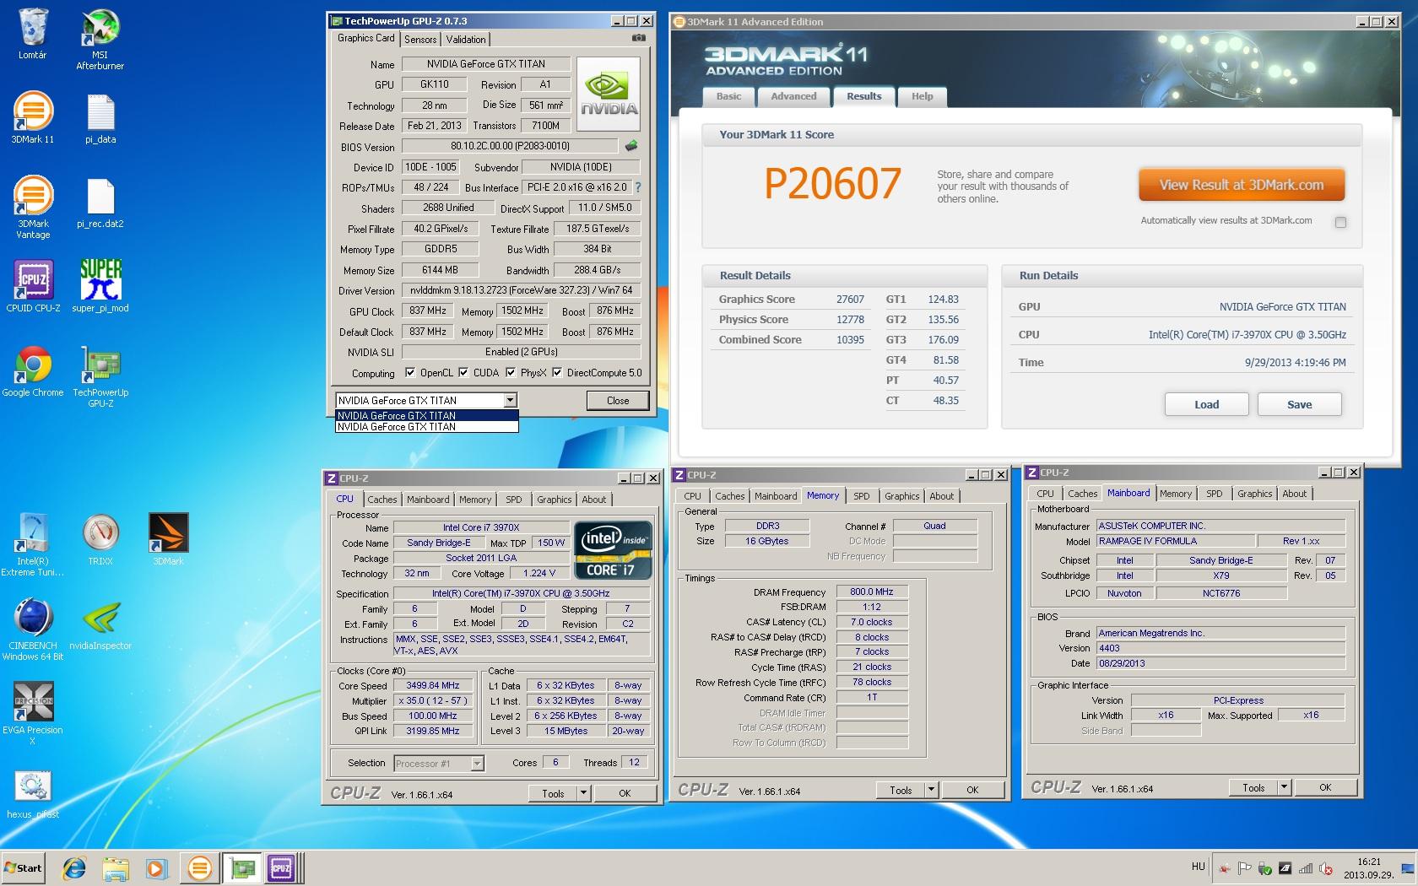This screenshot has width=1418, height=886.
Task: Click the BIOS save chip icon in GPU-Z
Action: 631,146
